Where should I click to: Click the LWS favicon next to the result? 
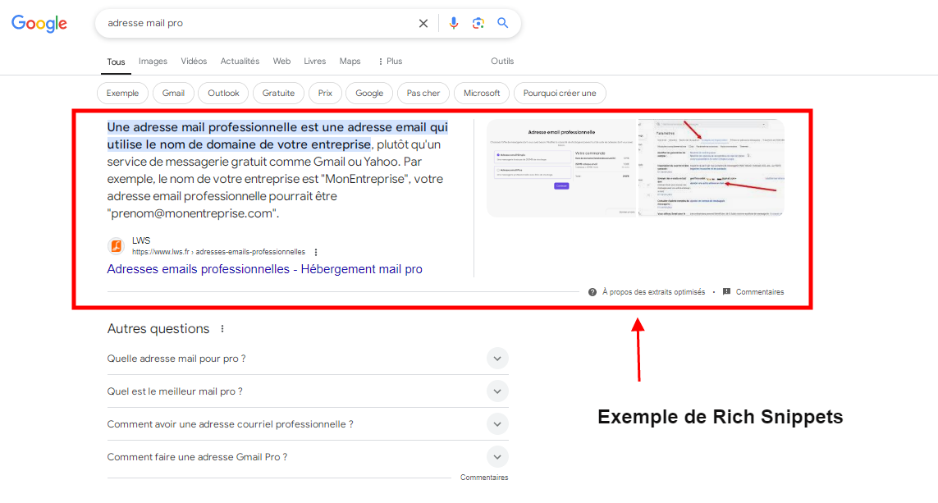pos(117,246)
